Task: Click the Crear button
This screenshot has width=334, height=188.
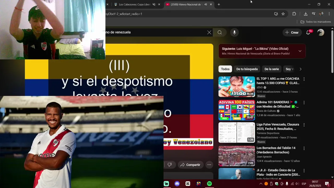Action: tap(292, 32)
